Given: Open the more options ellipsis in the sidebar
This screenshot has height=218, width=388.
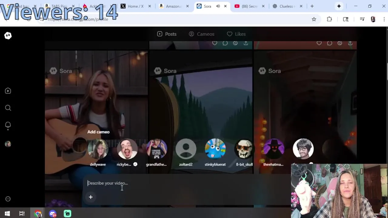Looking at the screenshot, I should [8, 199].
